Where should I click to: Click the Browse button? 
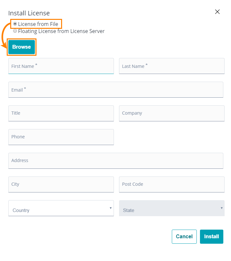click(22, 47)
